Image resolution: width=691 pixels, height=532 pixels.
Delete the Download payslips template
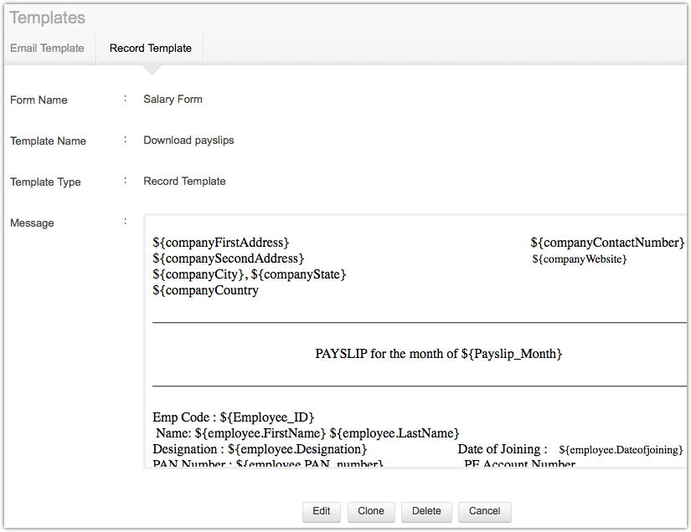point(426,511)
